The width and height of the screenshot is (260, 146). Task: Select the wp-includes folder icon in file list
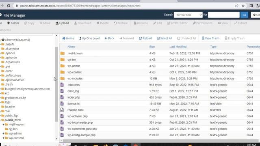tap(63, 78)
